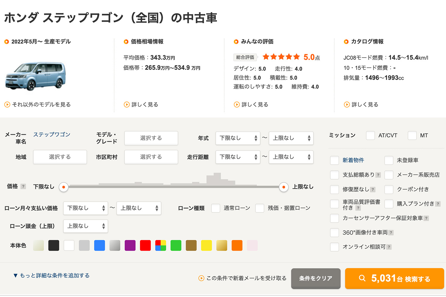446x297 pixels.
Task: Open ステップワゴン maker link
Action: 52,135
